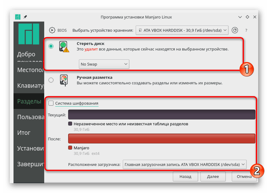Viewport: 268px width, 193px height.
Task: Click the 'После:' label
Action: pyautogui.click(x=54, y=139)
